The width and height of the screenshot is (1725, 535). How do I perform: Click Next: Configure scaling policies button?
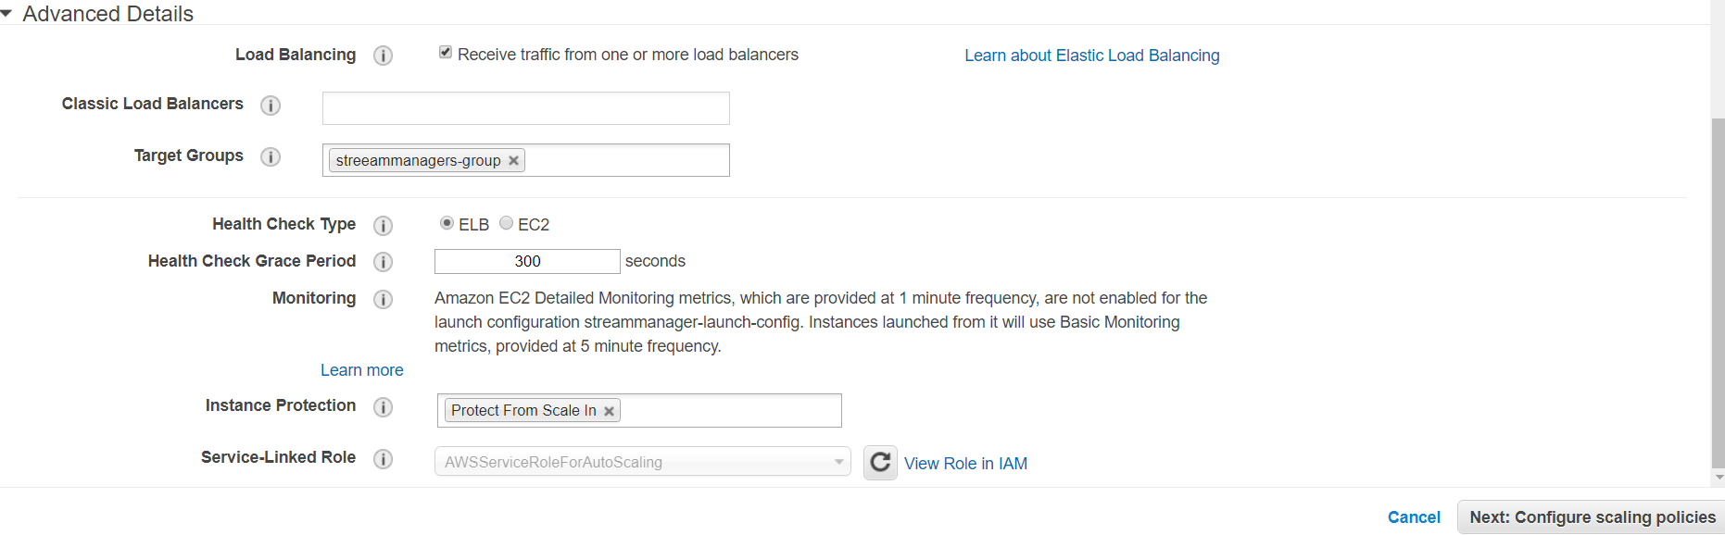pos(1592,517)
